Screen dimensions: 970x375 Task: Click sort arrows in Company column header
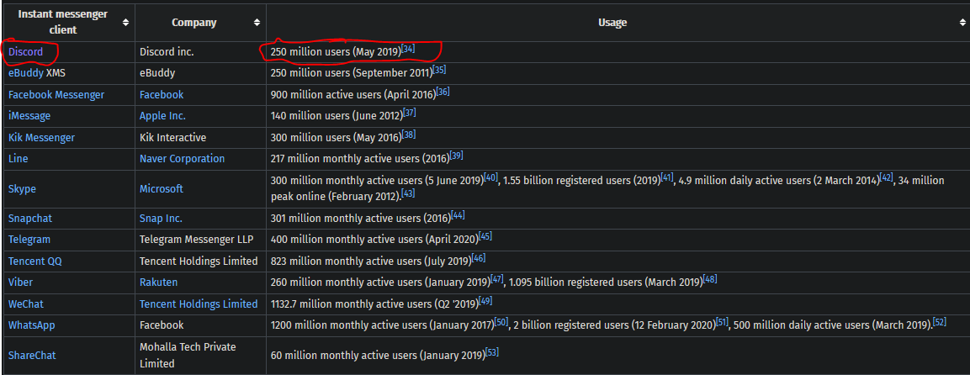pos(257,23)
